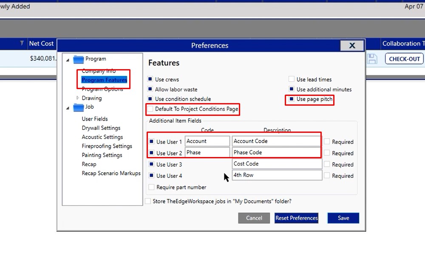Viewport: 425px width, 258px height.
Task: Toggle the Use crews checkbox
Action: click(150, 79)
